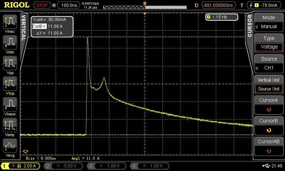Screen dimensions: 285x171
Task: Click the orange trigger position marker atop grid
Action: point(145,14)
